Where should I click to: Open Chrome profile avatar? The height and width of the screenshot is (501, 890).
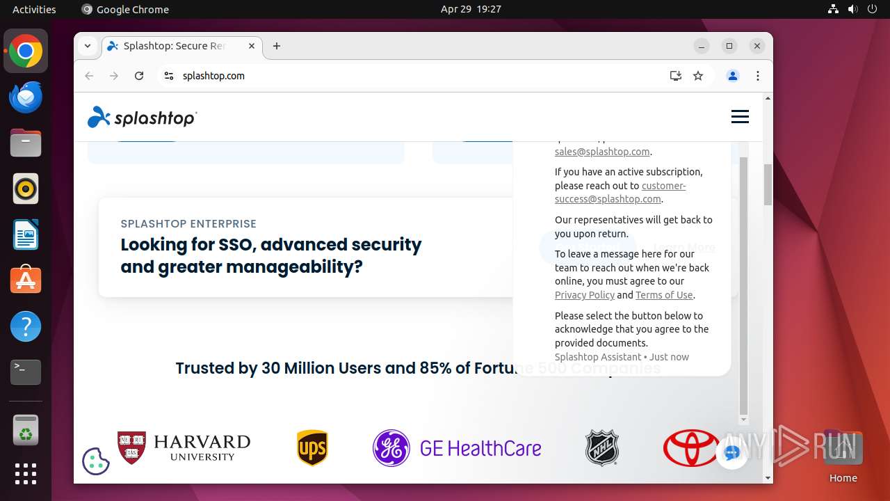click(732, 76)
